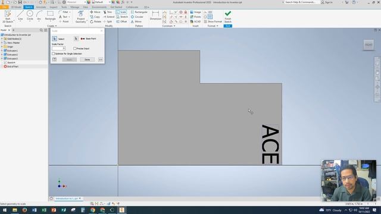Select the Copy tool in Modify panel

(95, 17)
